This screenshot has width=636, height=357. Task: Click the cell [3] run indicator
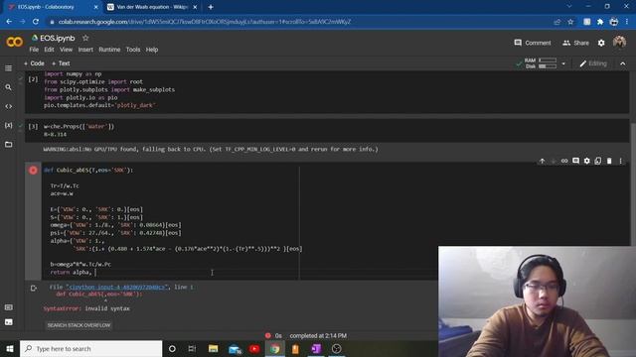(x=33, y=127)
